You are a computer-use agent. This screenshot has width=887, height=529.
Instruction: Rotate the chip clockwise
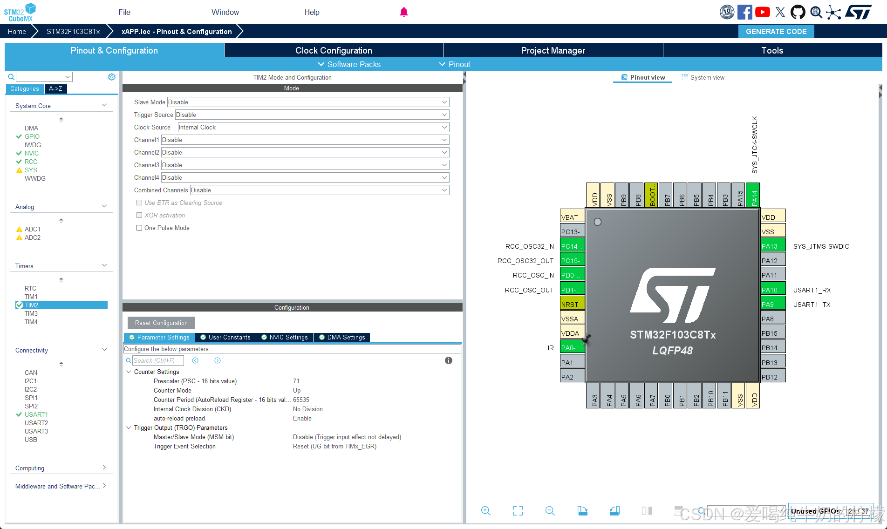pyautogui.click(x=582, y=511)
